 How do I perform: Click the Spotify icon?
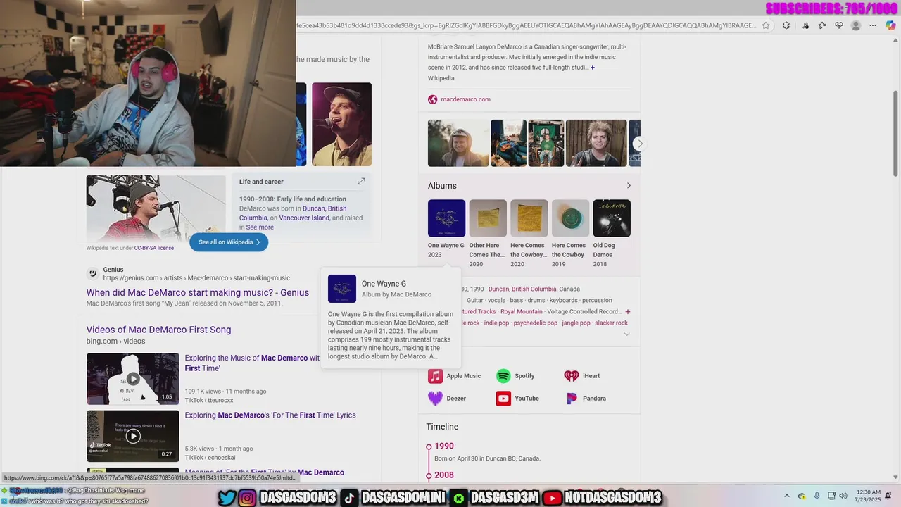point(503,376)
